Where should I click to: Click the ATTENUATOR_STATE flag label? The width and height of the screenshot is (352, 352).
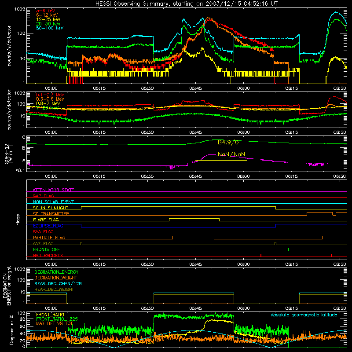pos(53,190)
